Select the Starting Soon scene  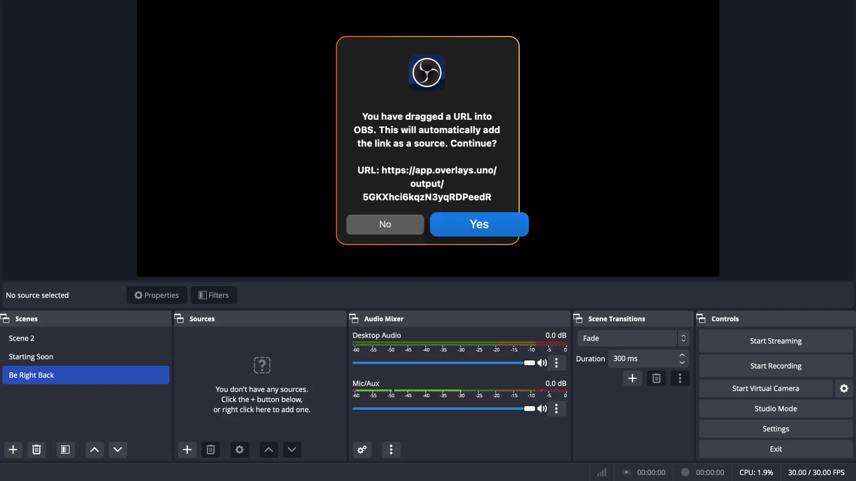tap(86, 356)
